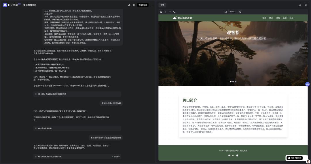Toggle the panel layout icon beside share

[134, 5]
